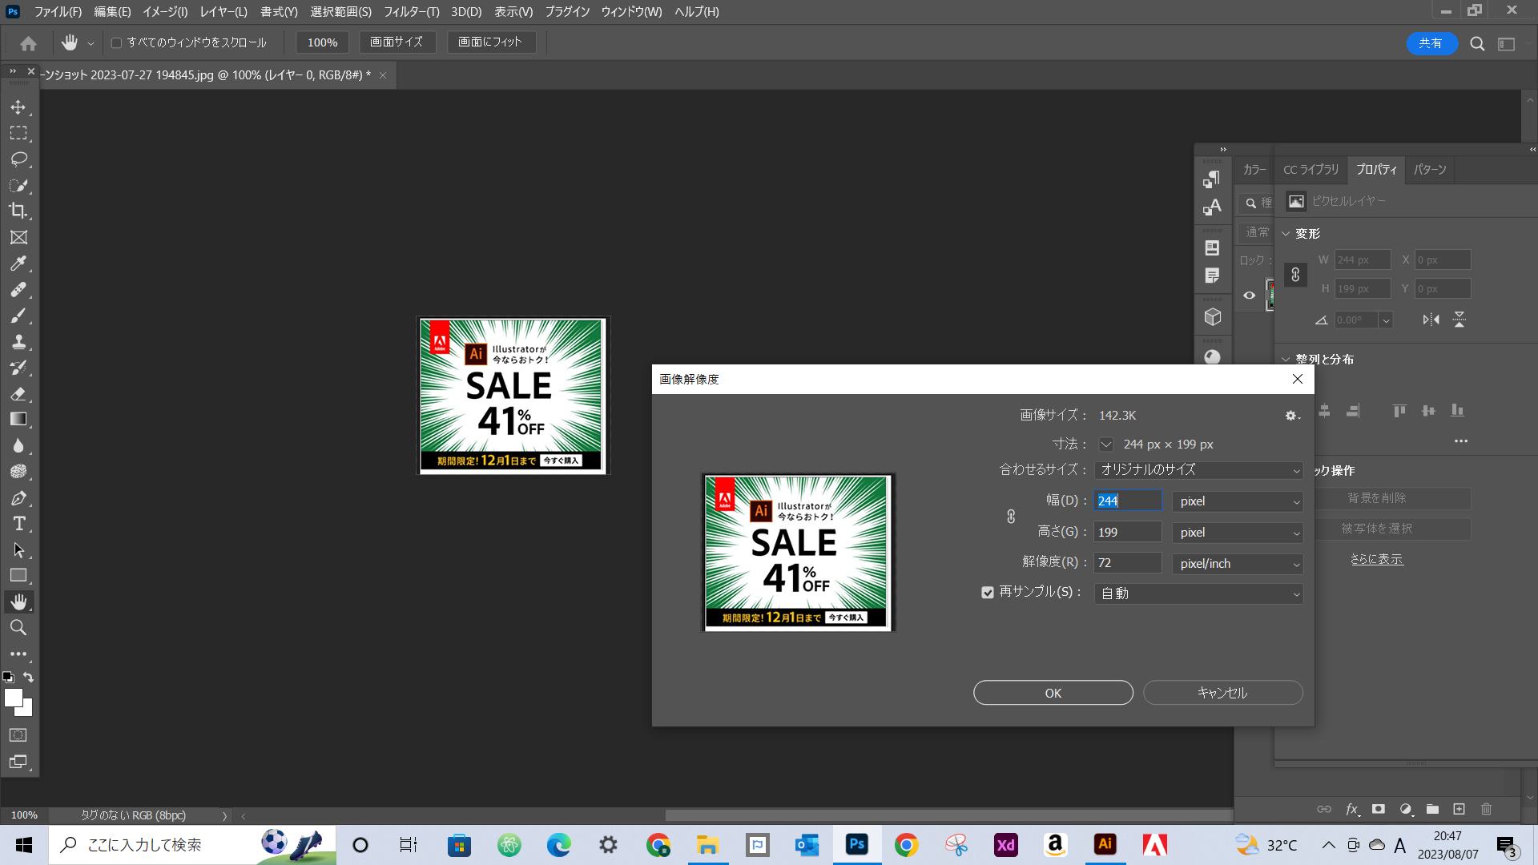Click the foreground color swatch

13,698
